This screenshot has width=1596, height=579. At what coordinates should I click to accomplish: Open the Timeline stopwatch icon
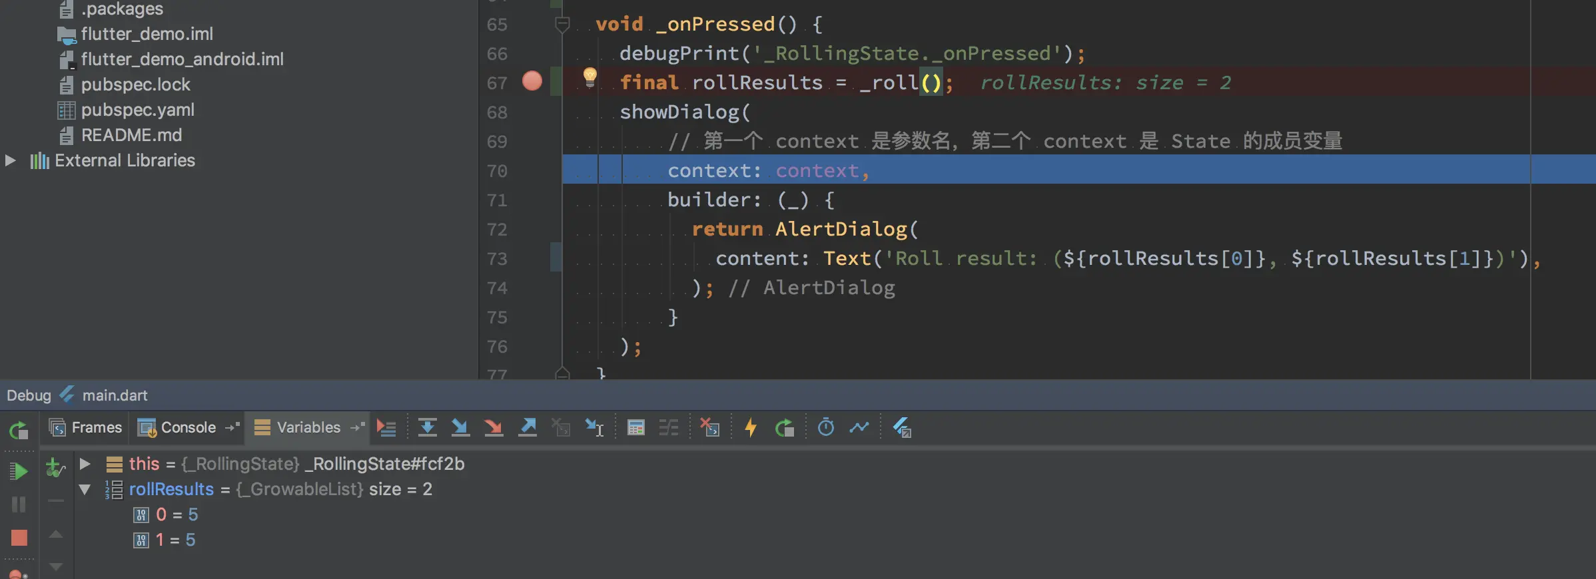pyautogui.click(x=826, y=427)
